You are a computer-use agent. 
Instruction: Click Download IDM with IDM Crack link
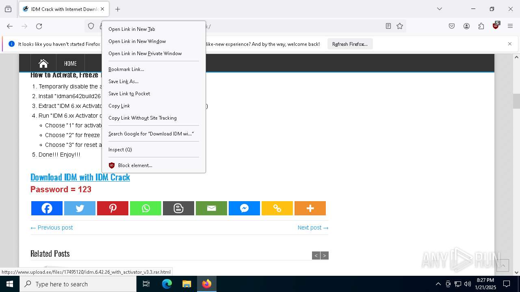click(80, 177)
